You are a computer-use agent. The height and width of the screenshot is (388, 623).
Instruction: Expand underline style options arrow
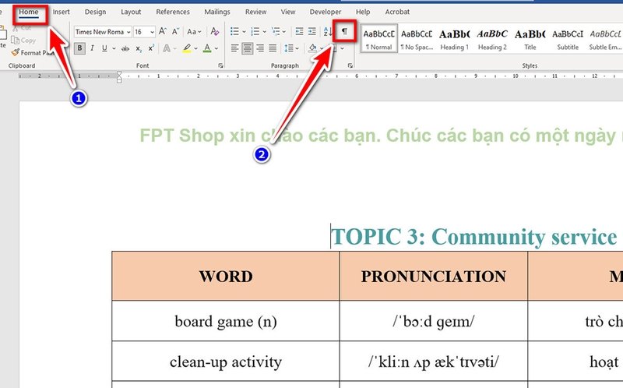click(114, 48)
